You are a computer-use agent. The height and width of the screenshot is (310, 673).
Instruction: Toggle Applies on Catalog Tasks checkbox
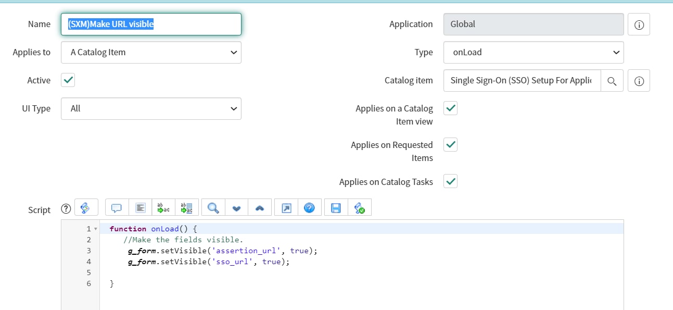[451, 181]
